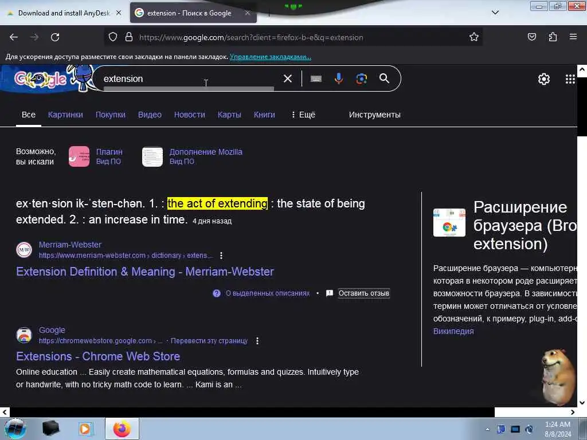The width and height of the screenshot is (587, 440).
Task: Expand the list all tabs chevron
Action: point(495,13)
